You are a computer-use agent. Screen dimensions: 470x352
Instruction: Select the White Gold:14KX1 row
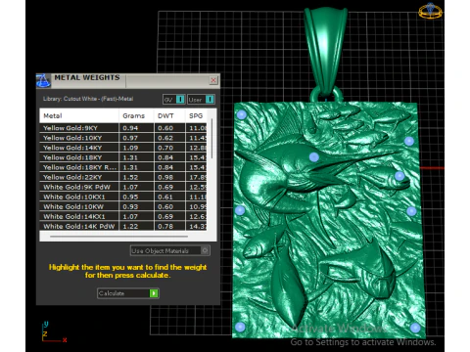pyautogui.click(x=123, y=216)
